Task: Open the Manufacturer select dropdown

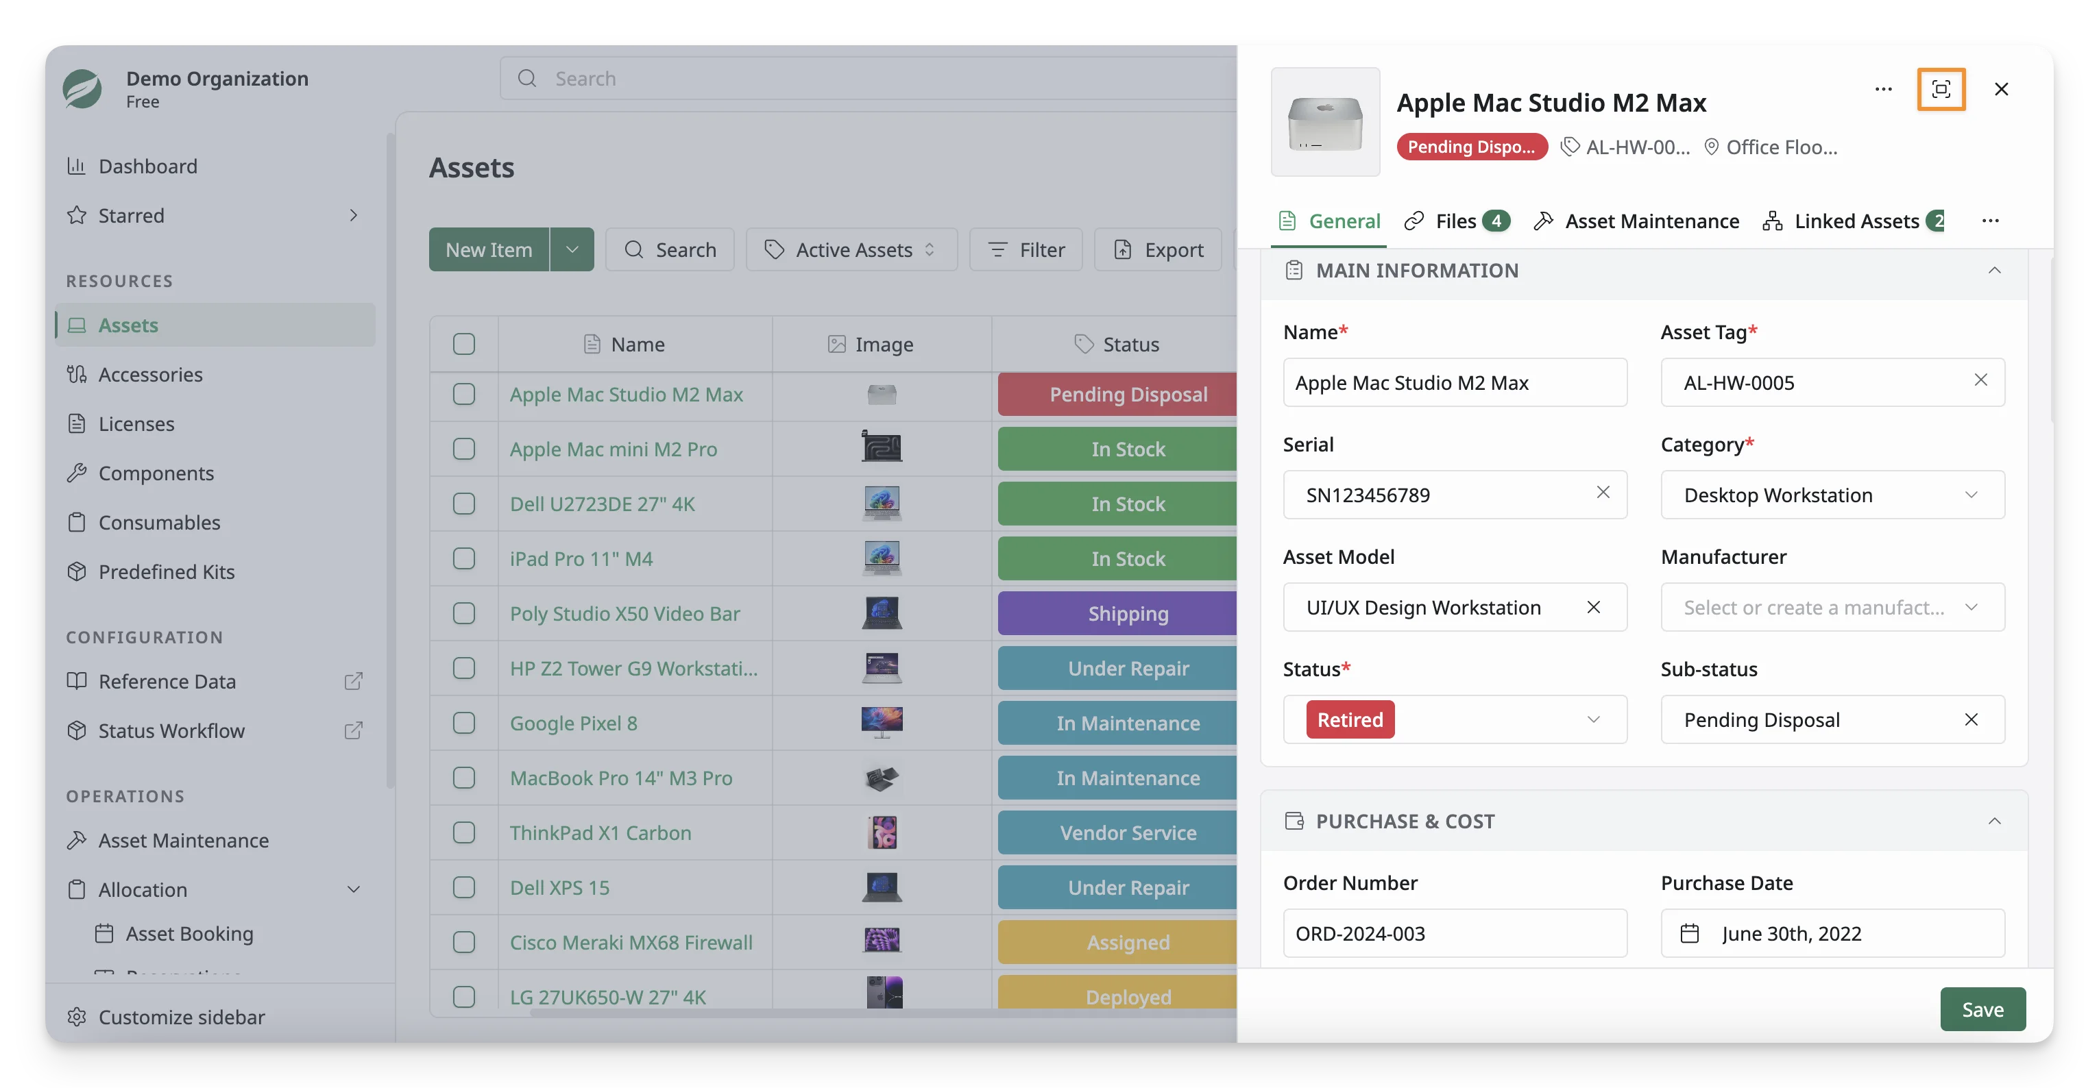Action: [x=1832, y=608]
